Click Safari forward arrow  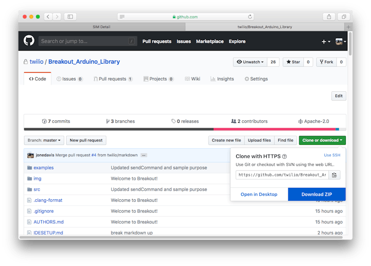click(x=57, y=17)
